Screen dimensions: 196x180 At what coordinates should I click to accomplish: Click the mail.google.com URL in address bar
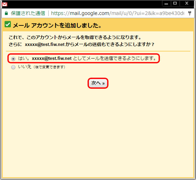click(118, 13)
